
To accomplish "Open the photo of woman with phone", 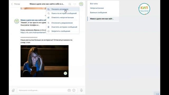I will click(x=45, y=61).
